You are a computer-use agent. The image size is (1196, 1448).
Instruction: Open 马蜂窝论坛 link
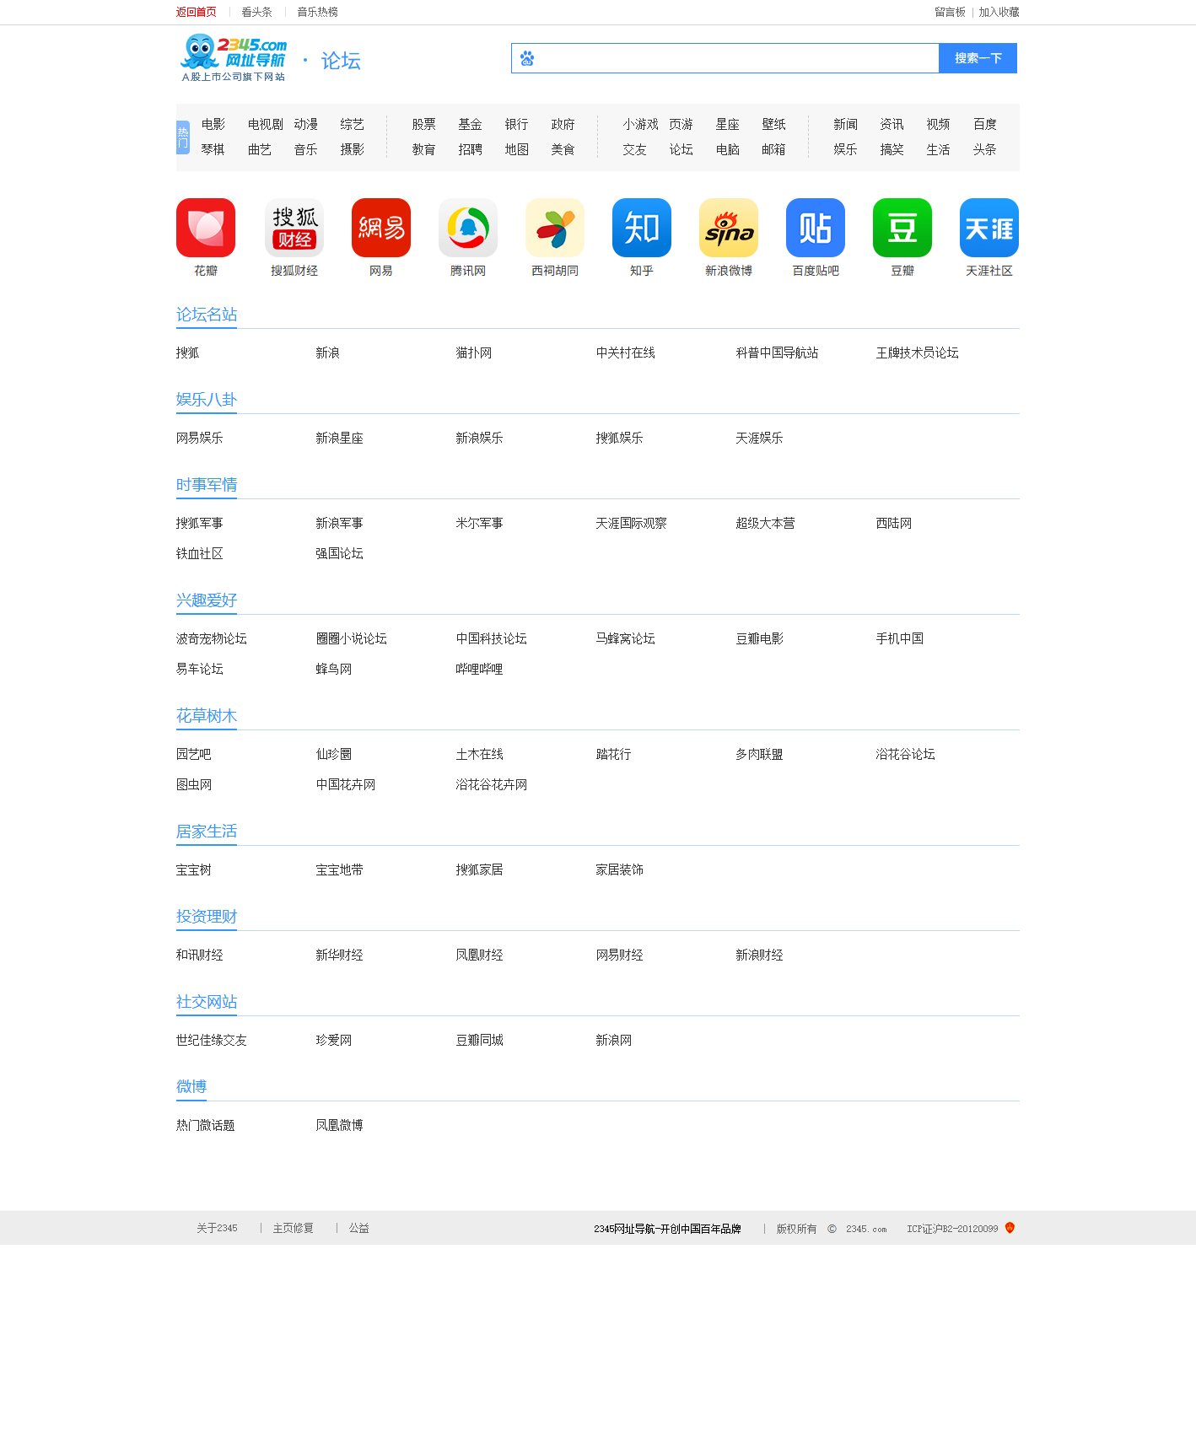tap(626, 638)
